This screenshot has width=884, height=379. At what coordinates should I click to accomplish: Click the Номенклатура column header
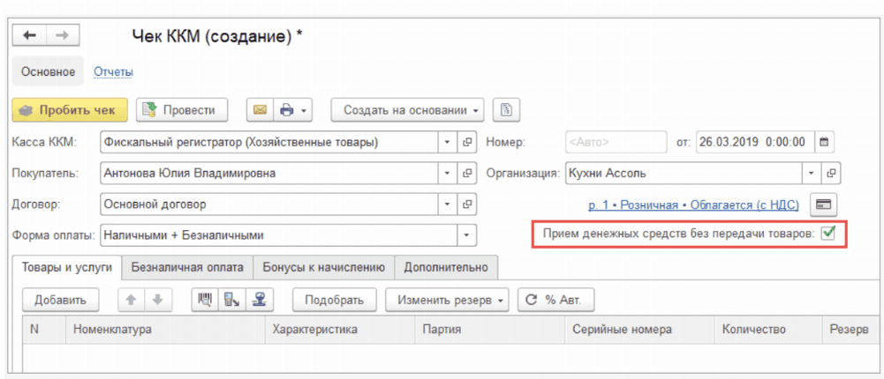(165, 330)
